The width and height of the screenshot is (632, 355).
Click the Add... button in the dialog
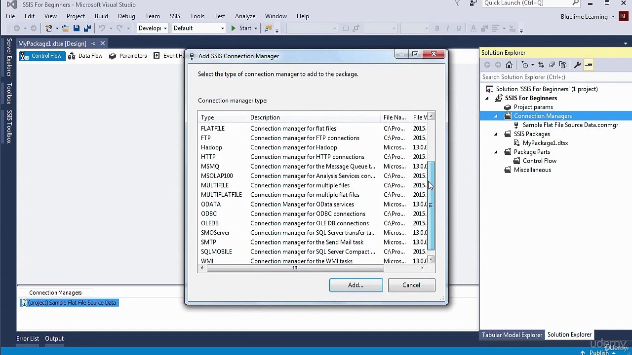356,285
